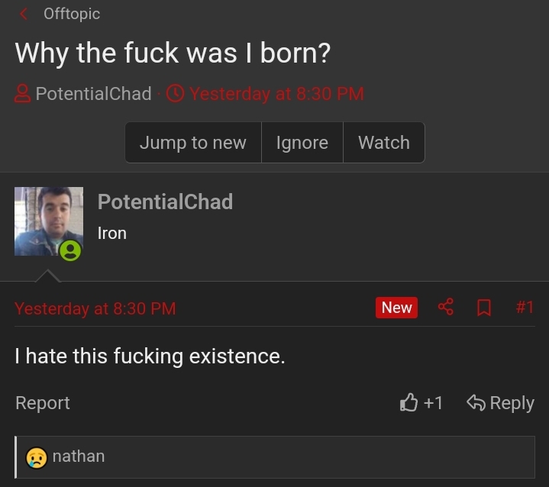This screenshot has height=487, width=549.
Task: Click the share icon on post
Action: click(x=446, y=307)
